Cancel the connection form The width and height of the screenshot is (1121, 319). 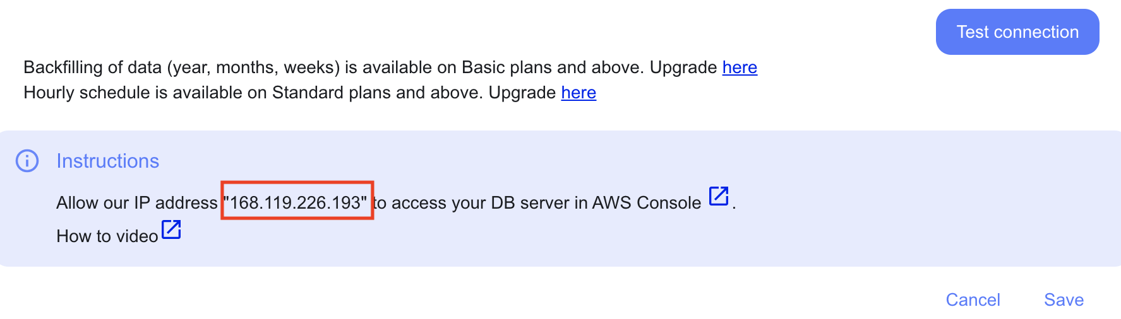[x=973, y=299]
